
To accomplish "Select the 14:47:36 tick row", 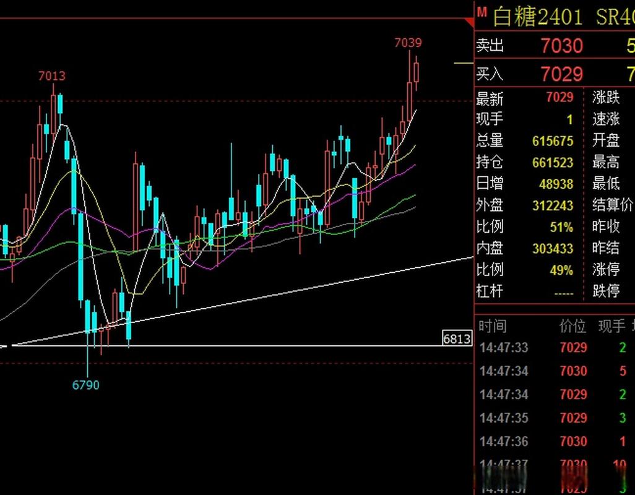I will [504, 442].
